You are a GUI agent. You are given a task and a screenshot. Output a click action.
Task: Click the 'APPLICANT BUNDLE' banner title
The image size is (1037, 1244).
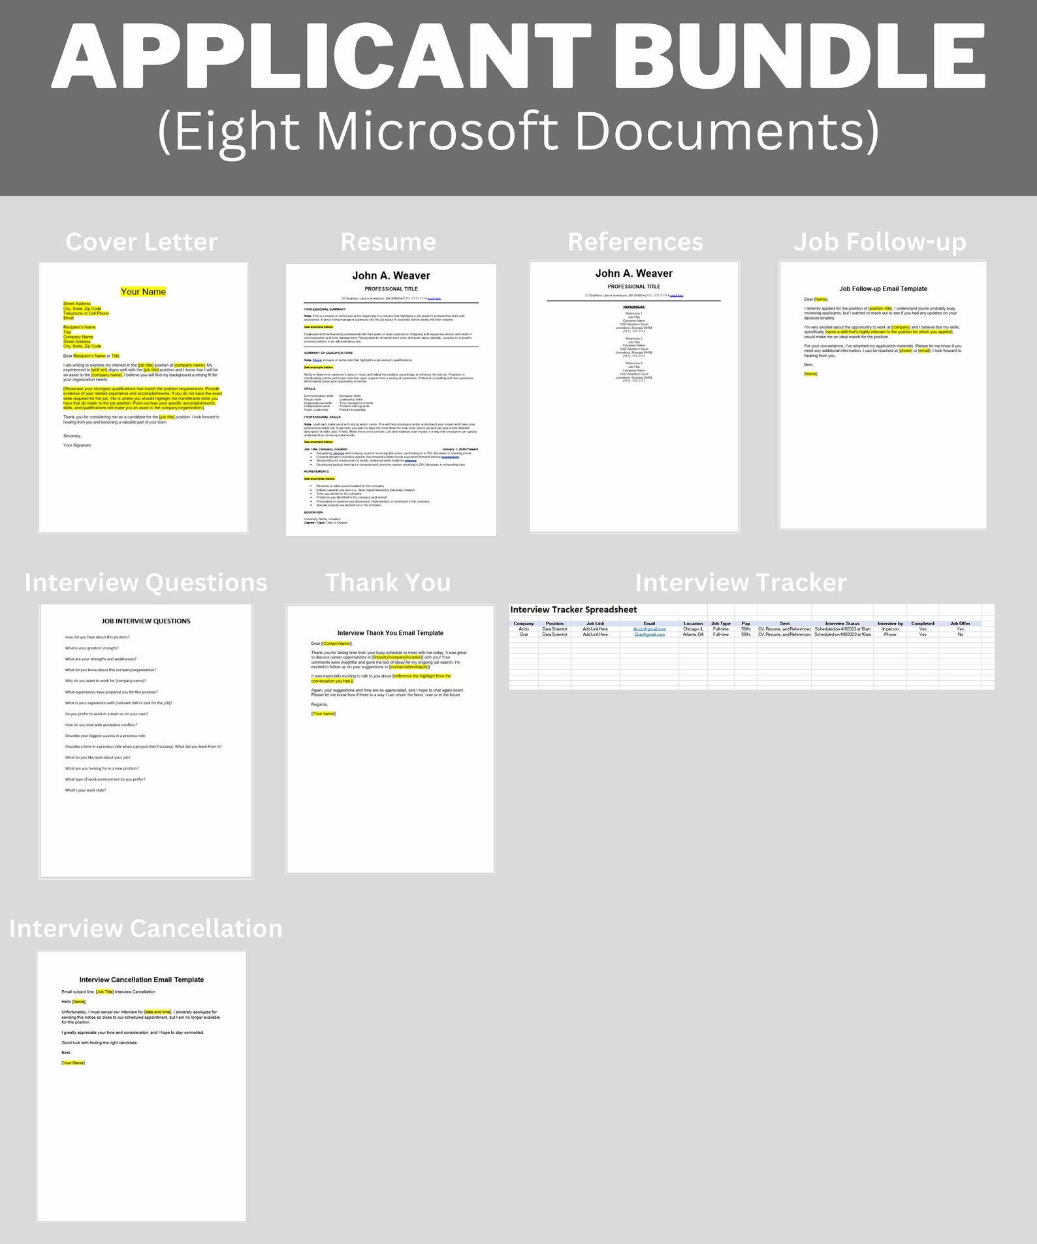click(518, 57)
